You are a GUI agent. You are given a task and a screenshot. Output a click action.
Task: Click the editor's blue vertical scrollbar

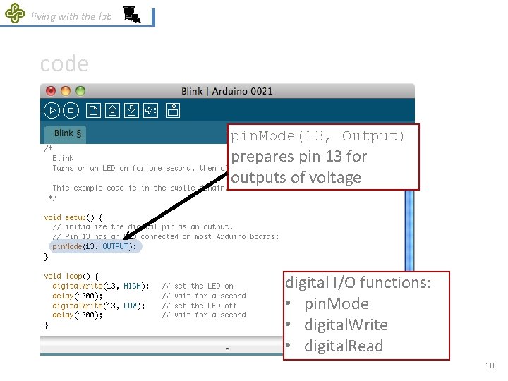[409, 230]
